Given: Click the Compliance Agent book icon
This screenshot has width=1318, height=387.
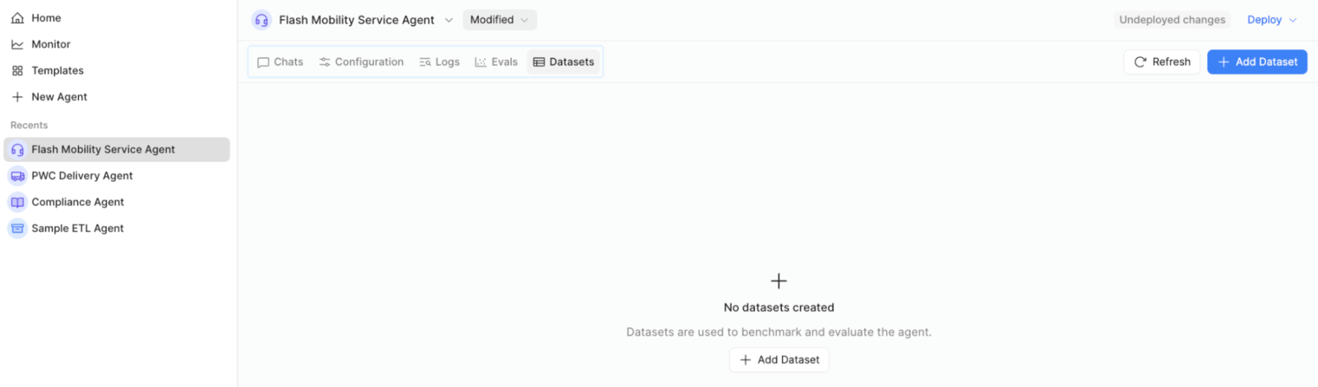Looking at the screenshot, I should point(18,203).
